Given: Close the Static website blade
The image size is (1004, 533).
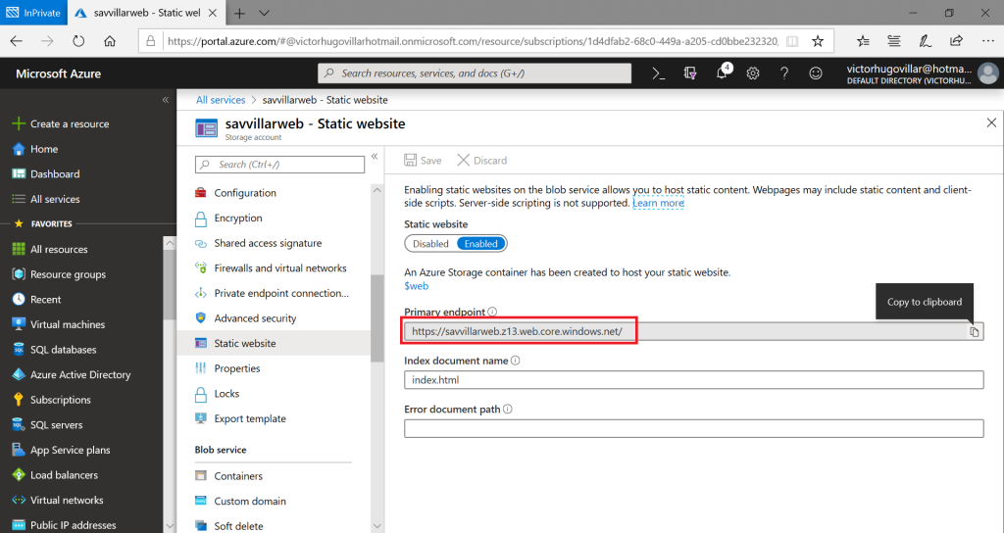Looking at the screenshot, I should click(x=991, y=122).
